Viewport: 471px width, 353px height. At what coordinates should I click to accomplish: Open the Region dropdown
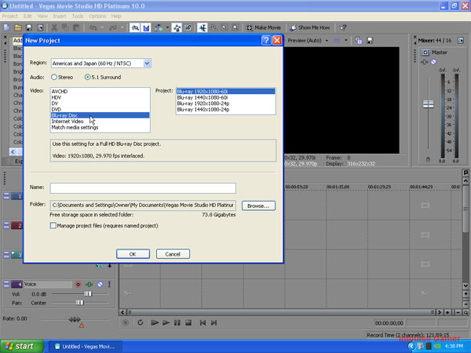coord(147,64)
